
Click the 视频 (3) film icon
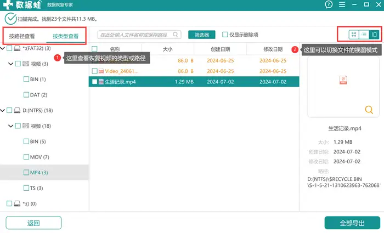tap(26, 64)
